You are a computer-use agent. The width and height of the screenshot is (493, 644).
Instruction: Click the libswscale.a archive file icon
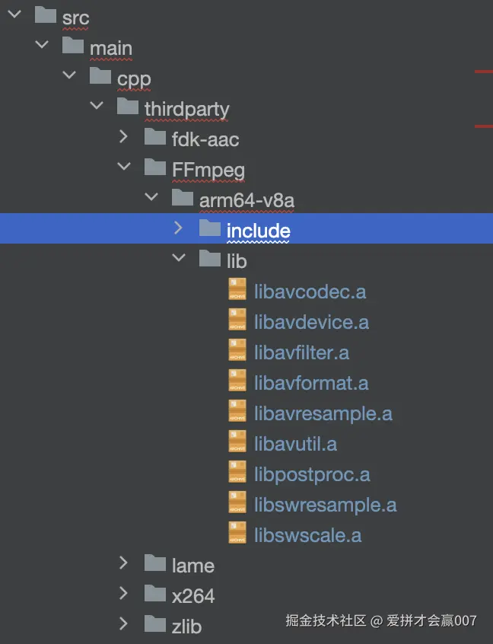point(237,534)
